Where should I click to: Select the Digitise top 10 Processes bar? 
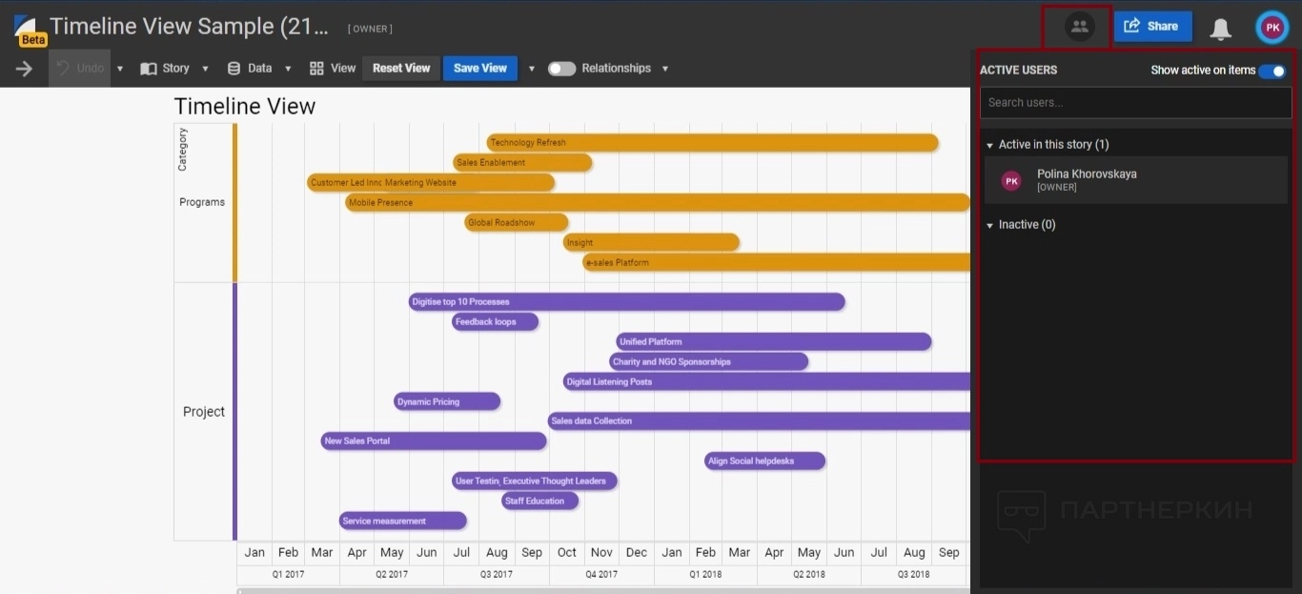pyautogui.click(x=626, y=302)
